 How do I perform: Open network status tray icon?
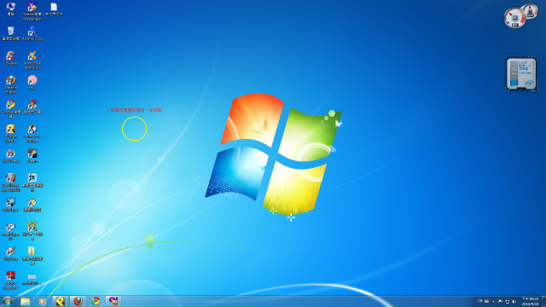[508, 301]
